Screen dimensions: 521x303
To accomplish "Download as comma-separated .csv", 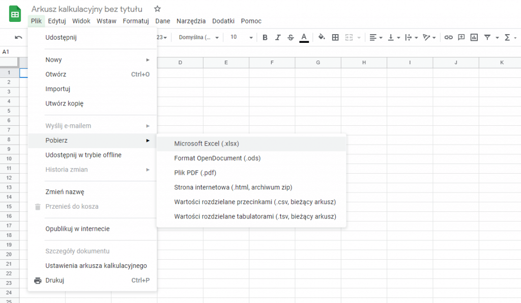I will click(251, 202).
